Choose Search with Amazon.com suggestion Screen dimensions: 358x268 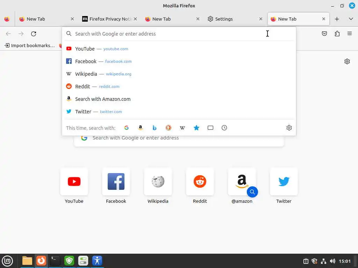point(179,99)
